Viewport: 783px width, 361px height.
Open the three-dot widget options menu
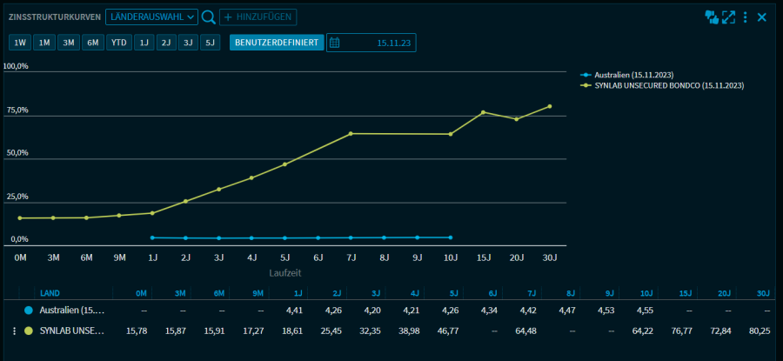coord(746,17)
